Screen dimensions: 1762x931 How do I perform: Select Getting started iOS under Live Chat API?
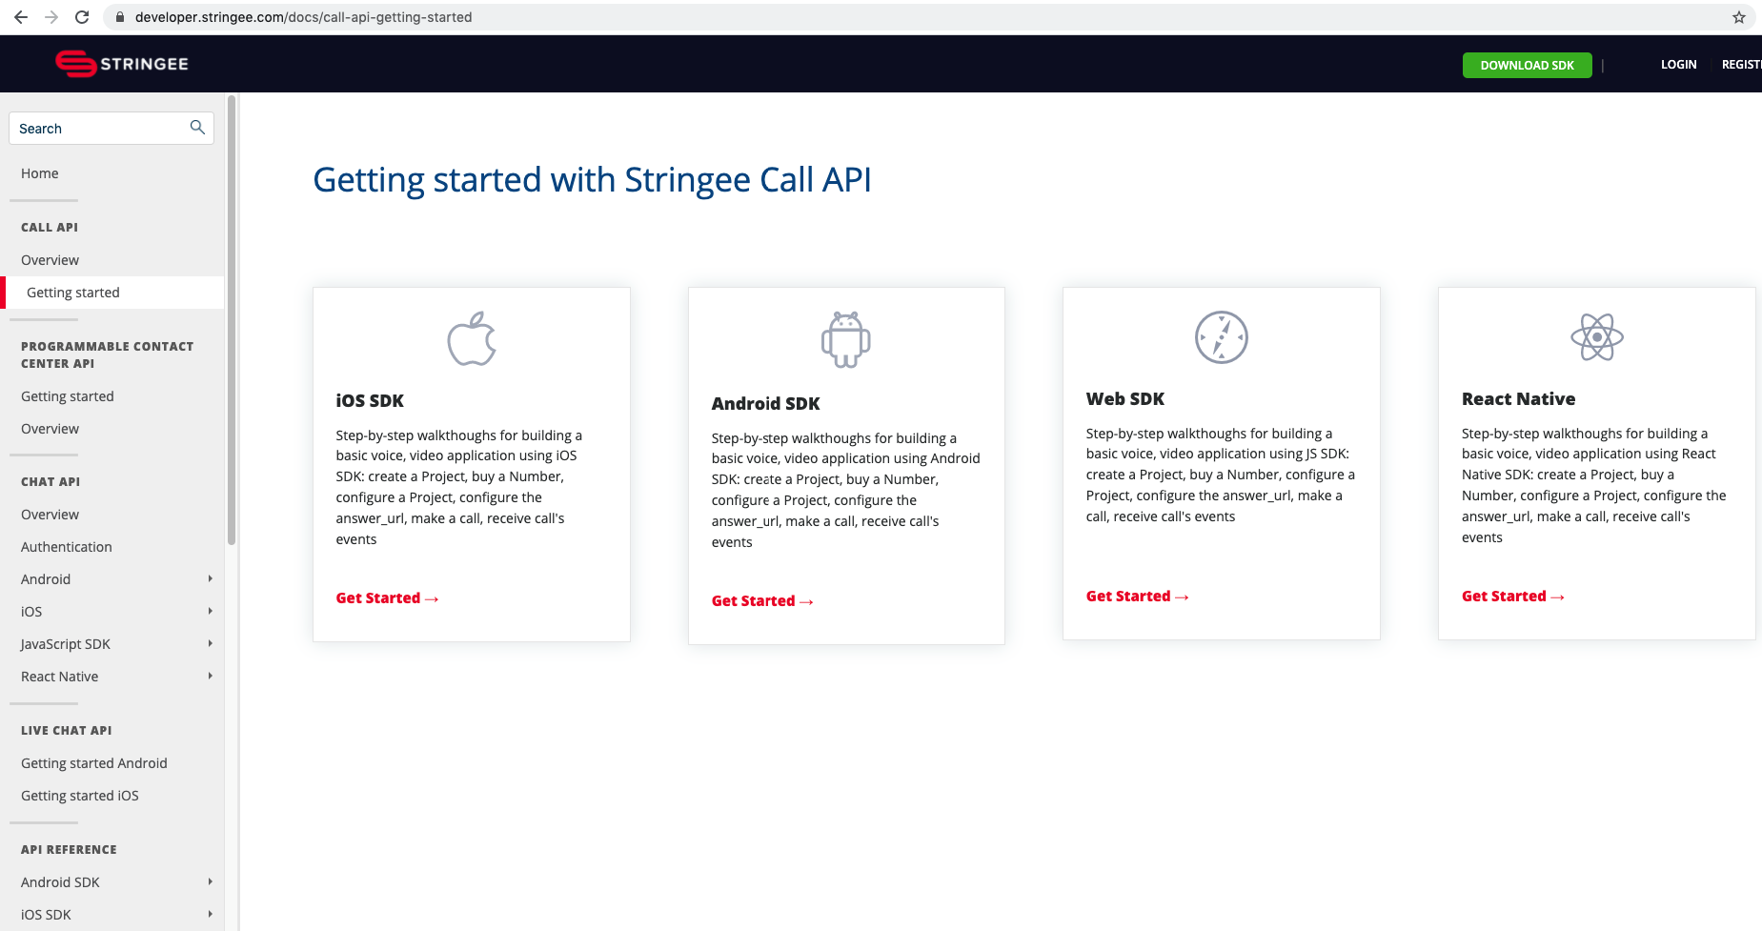click(79, 795)
